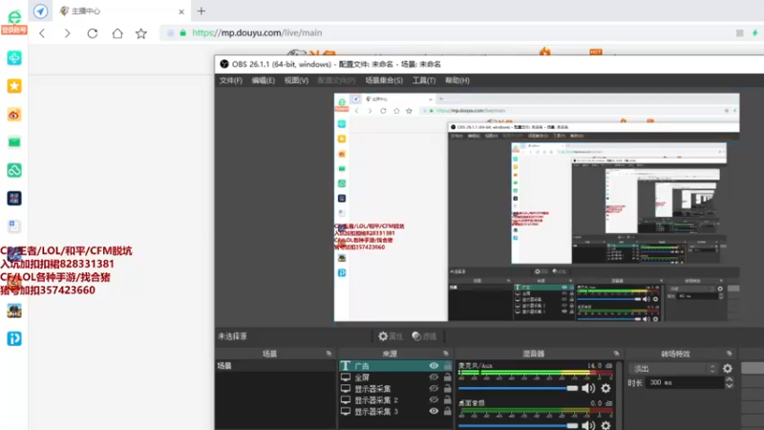
Task: Hide the 广告 source
Action: coord(434,366)
